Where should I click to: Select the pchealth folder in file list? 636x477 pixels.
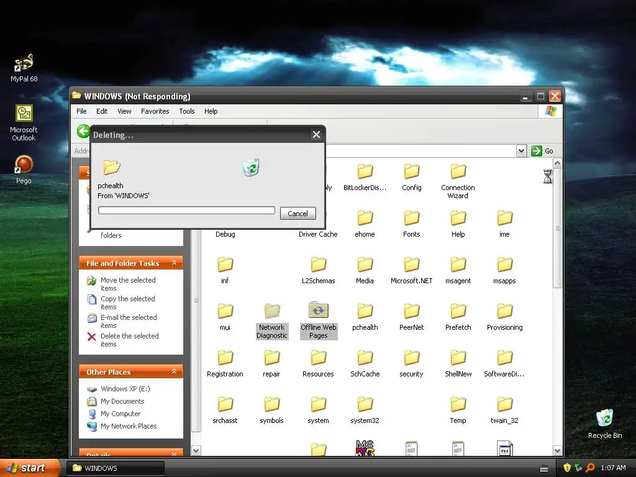pyautogui.click(x=365, y=317)
